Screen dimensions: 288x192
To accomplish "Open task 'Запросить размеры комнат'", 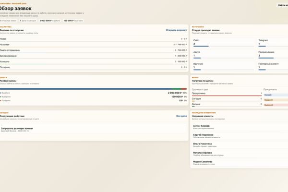I will (x=93, y=129).
